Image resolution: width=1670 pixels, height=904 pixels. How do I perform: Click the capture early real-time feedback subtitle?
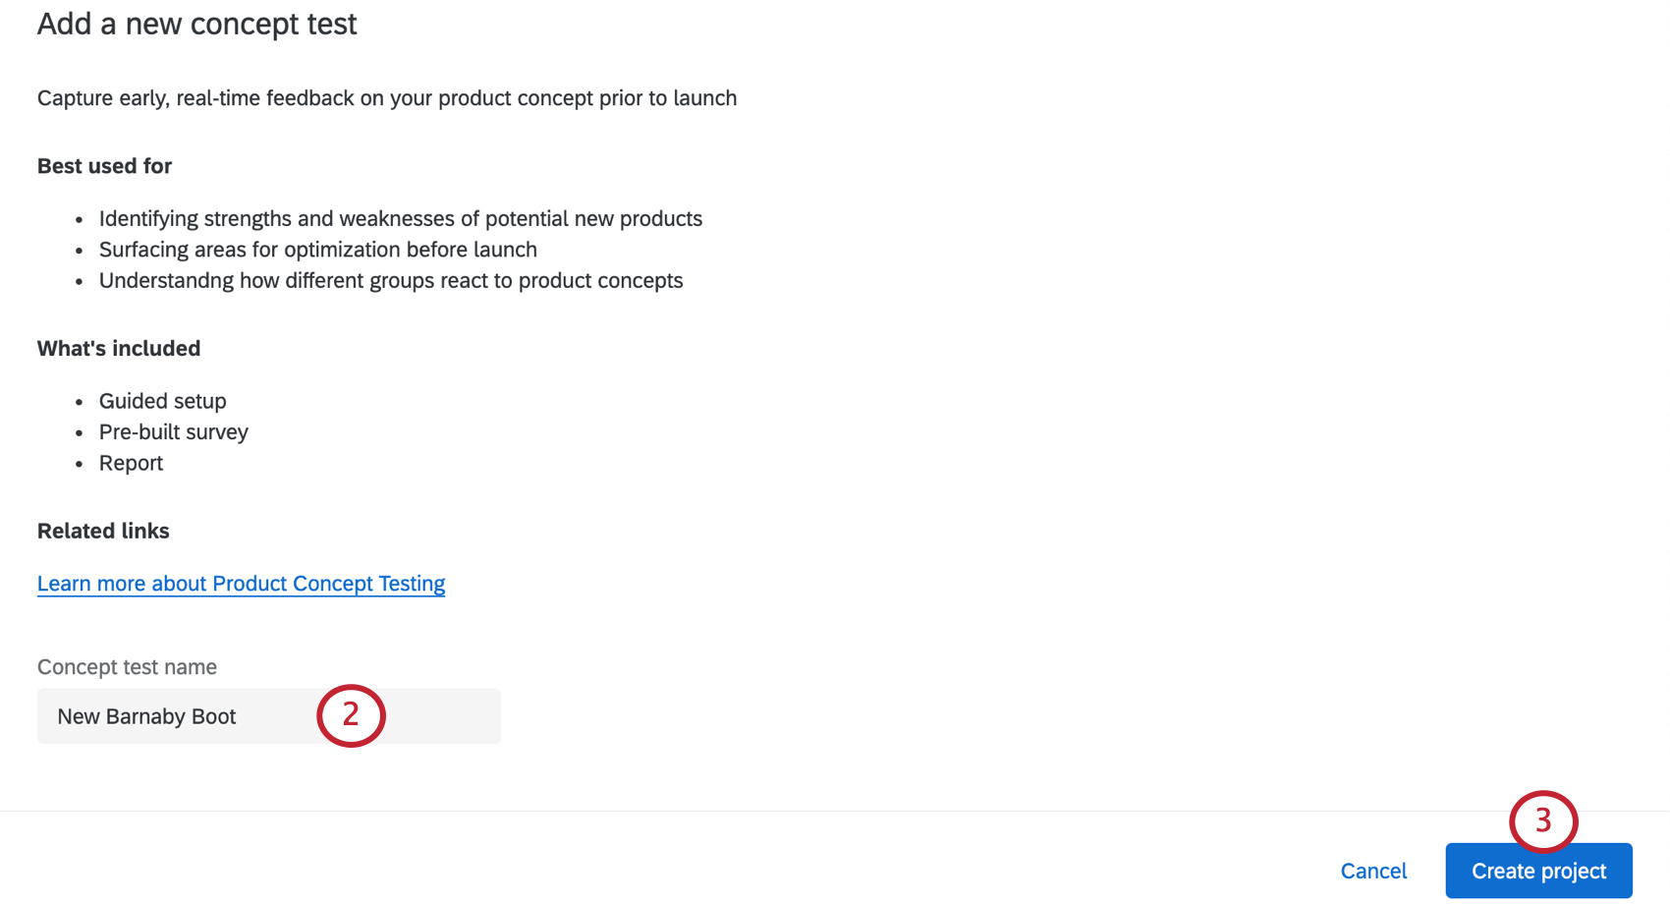(386, 97)
